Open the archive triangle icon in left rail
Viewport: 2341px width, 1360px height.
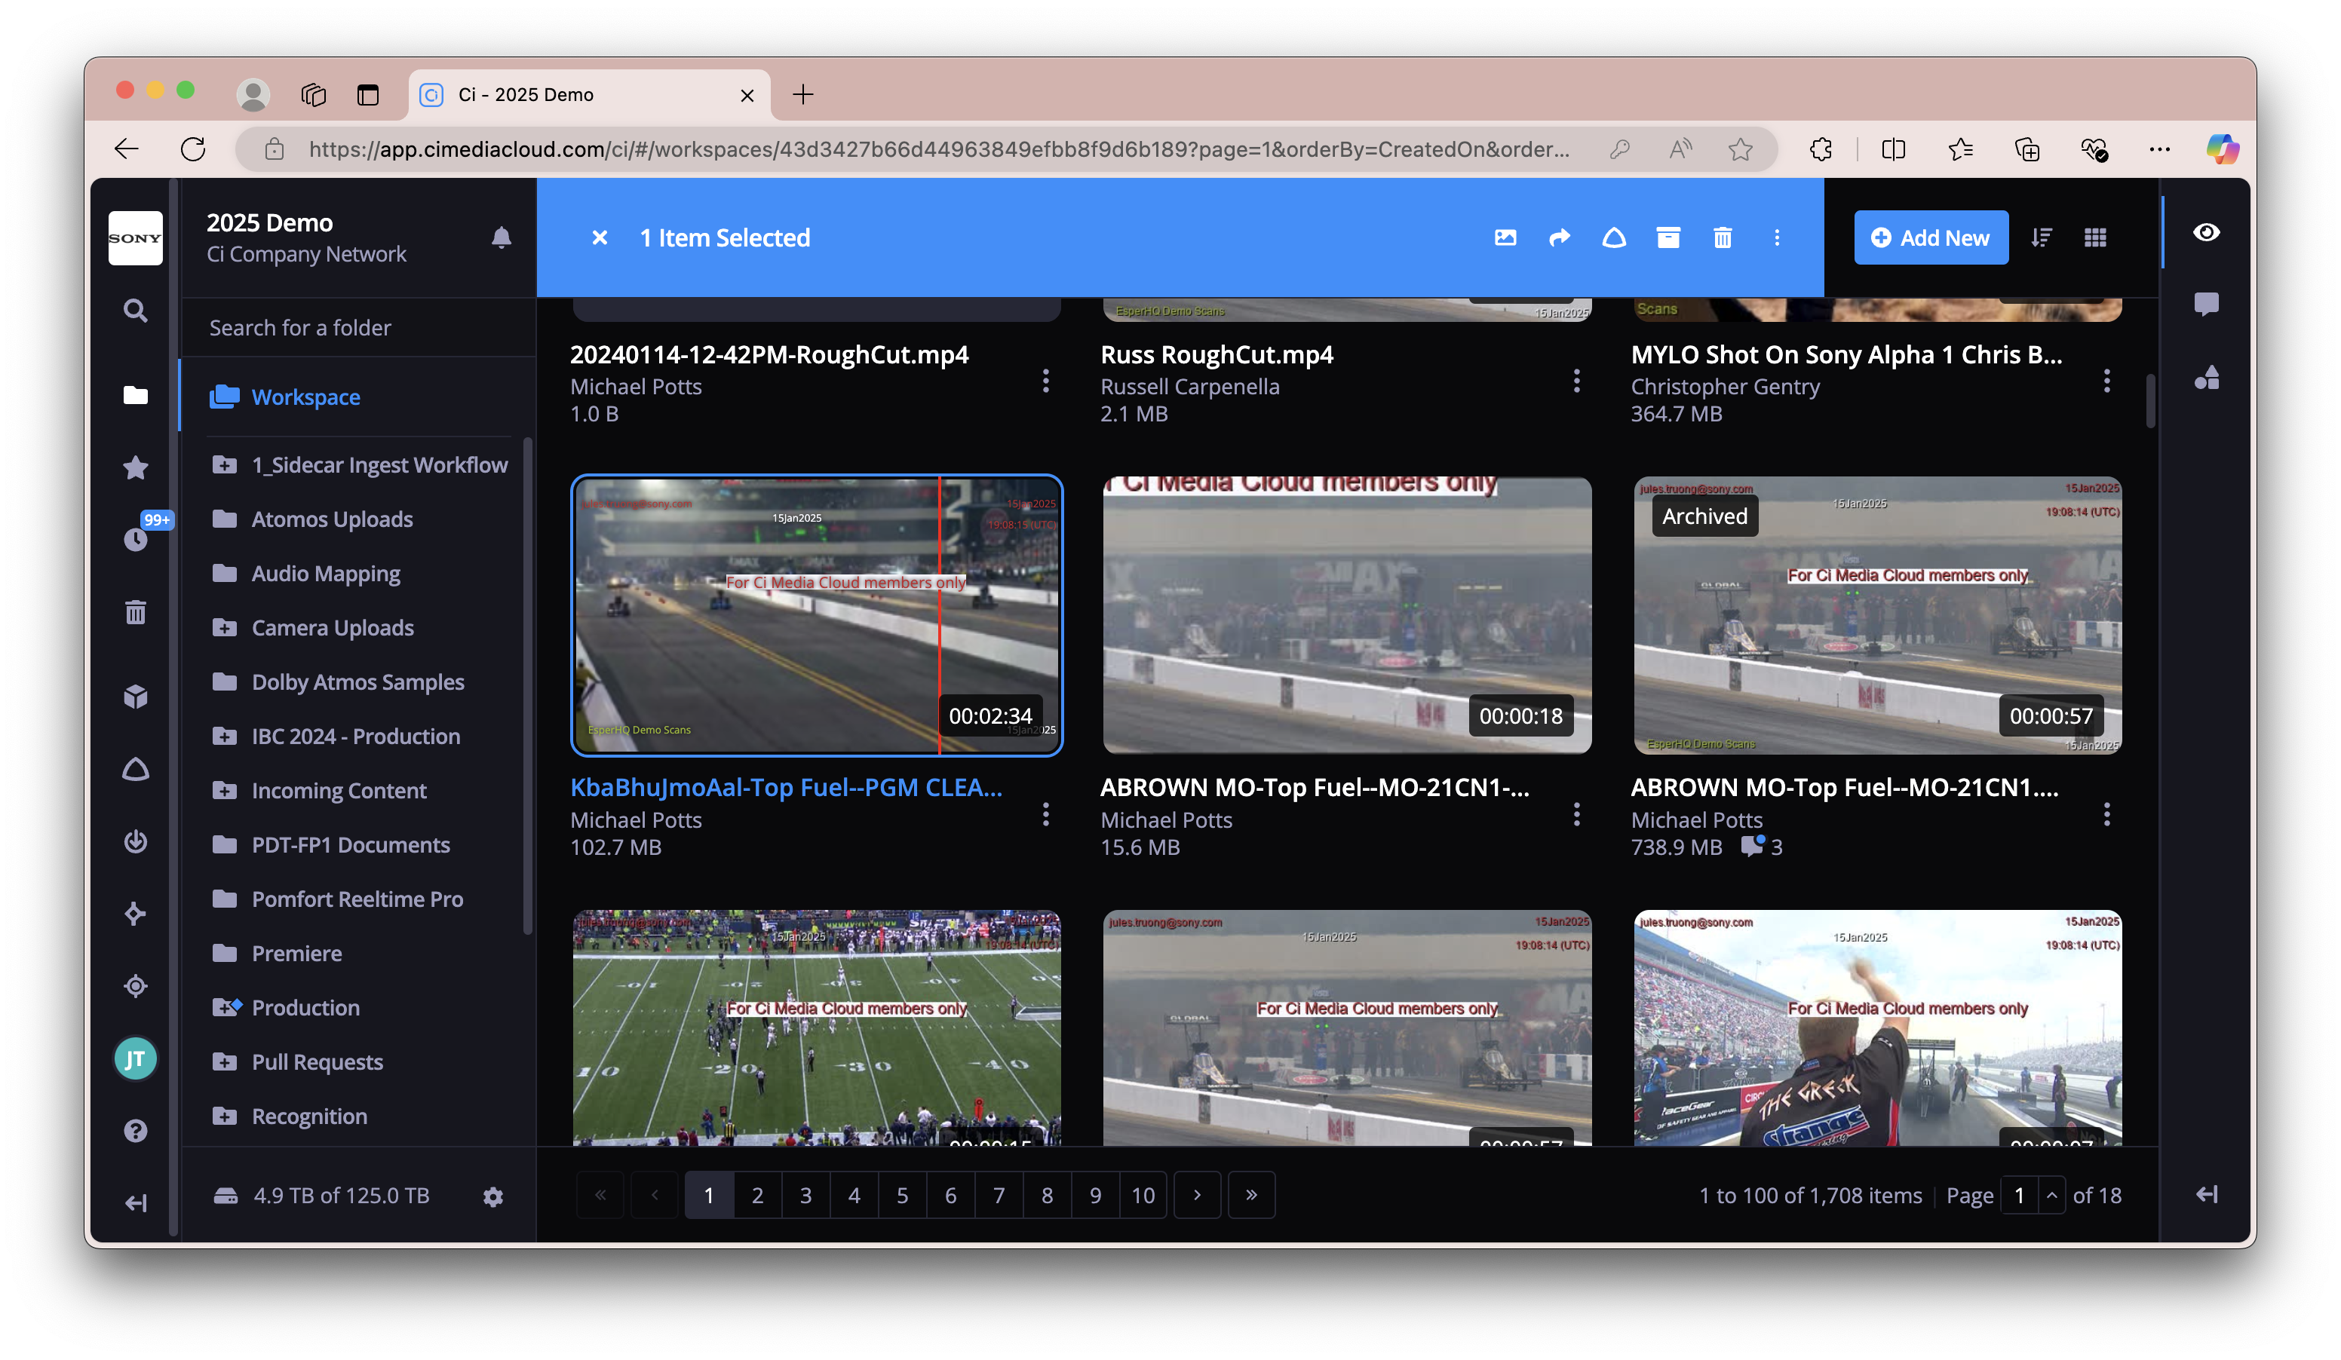click(136, 769)
